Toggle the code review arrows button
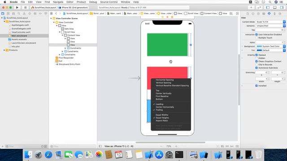Image resolution: width=287 pixels, height=161 pixels. coord(259,8)
